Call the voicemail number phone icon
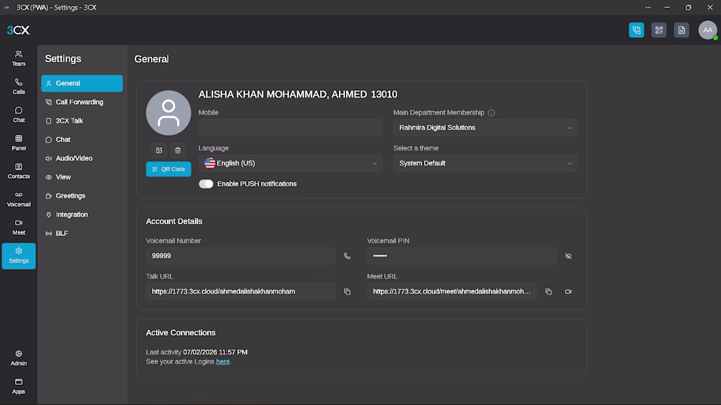Screen dimensions: 721x405 tap(347, 256)
